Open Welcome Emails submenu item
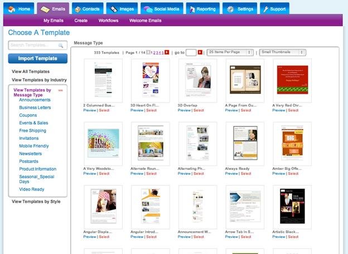 (146, 21)
